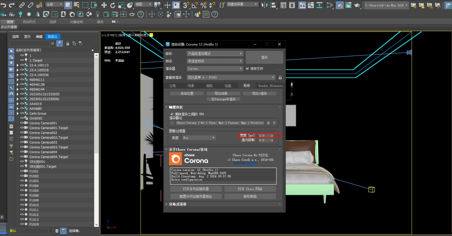
Task: Open Select by Name list icon
Action: [x=77, y=5]
